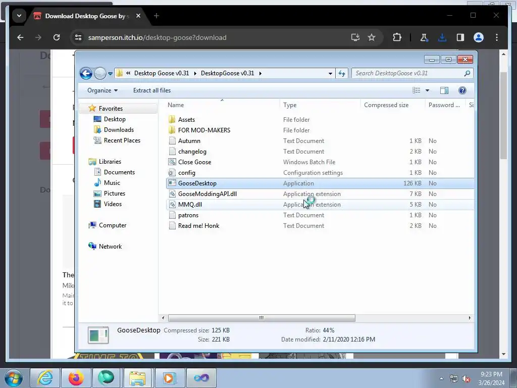Image resolution: width=517 pixels, height=388 pixels.
Task: Open Libraries in navigation pane
Action: pos(110,161)
